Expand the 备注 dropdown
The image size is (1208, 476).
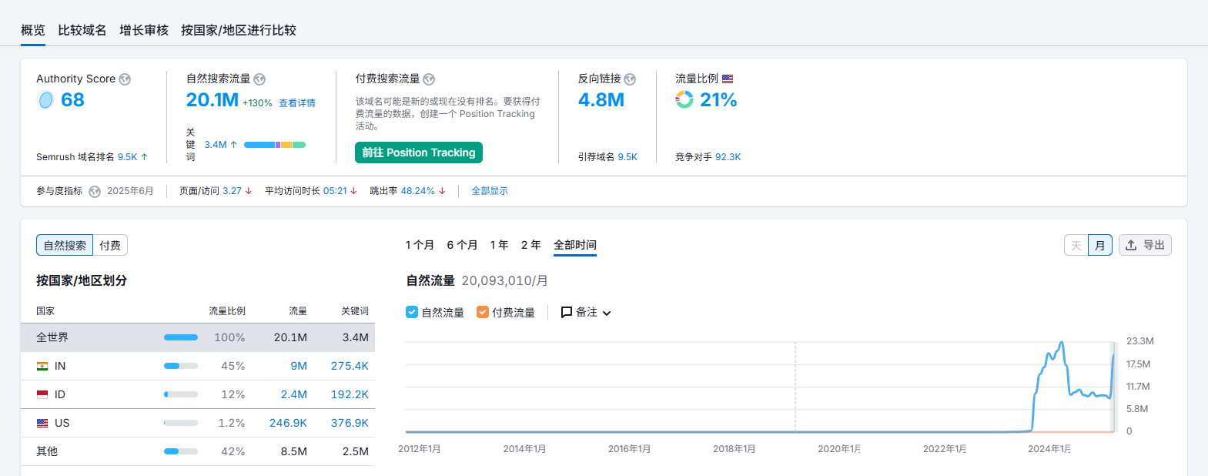pos(586,312)
